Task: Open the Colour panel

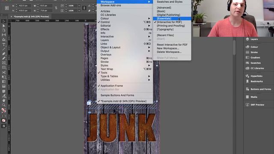Action: [x=252, y=47]
